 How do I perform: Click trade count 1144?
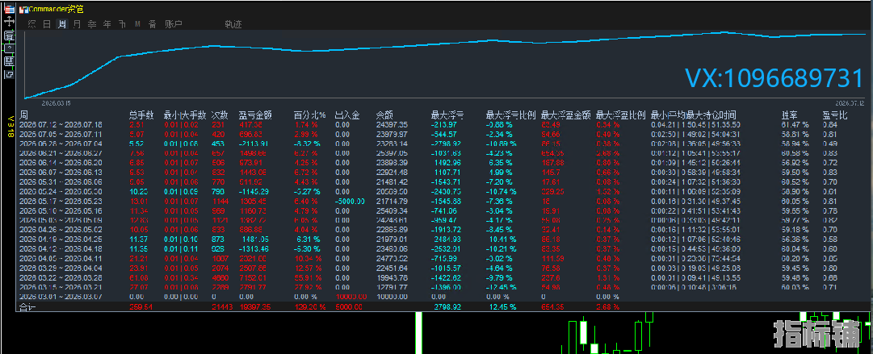(220, 201)
